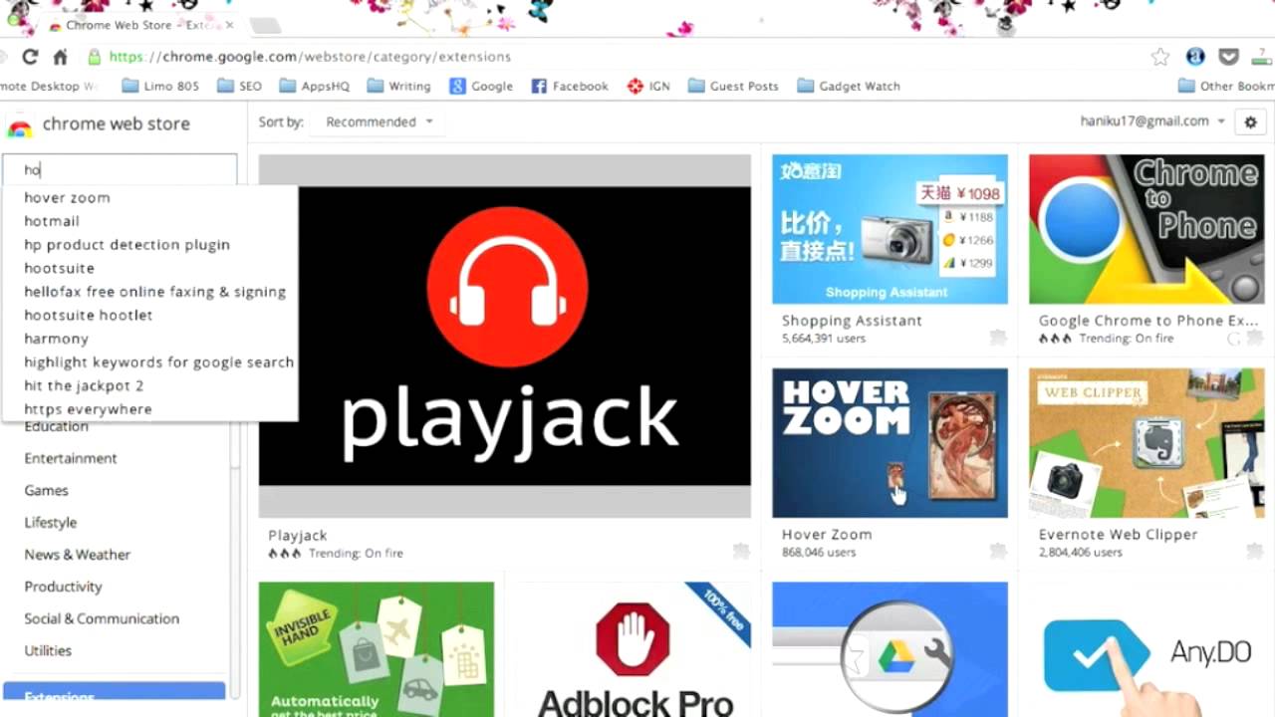Open the Other Bookmarks folder

[1226, 86]
